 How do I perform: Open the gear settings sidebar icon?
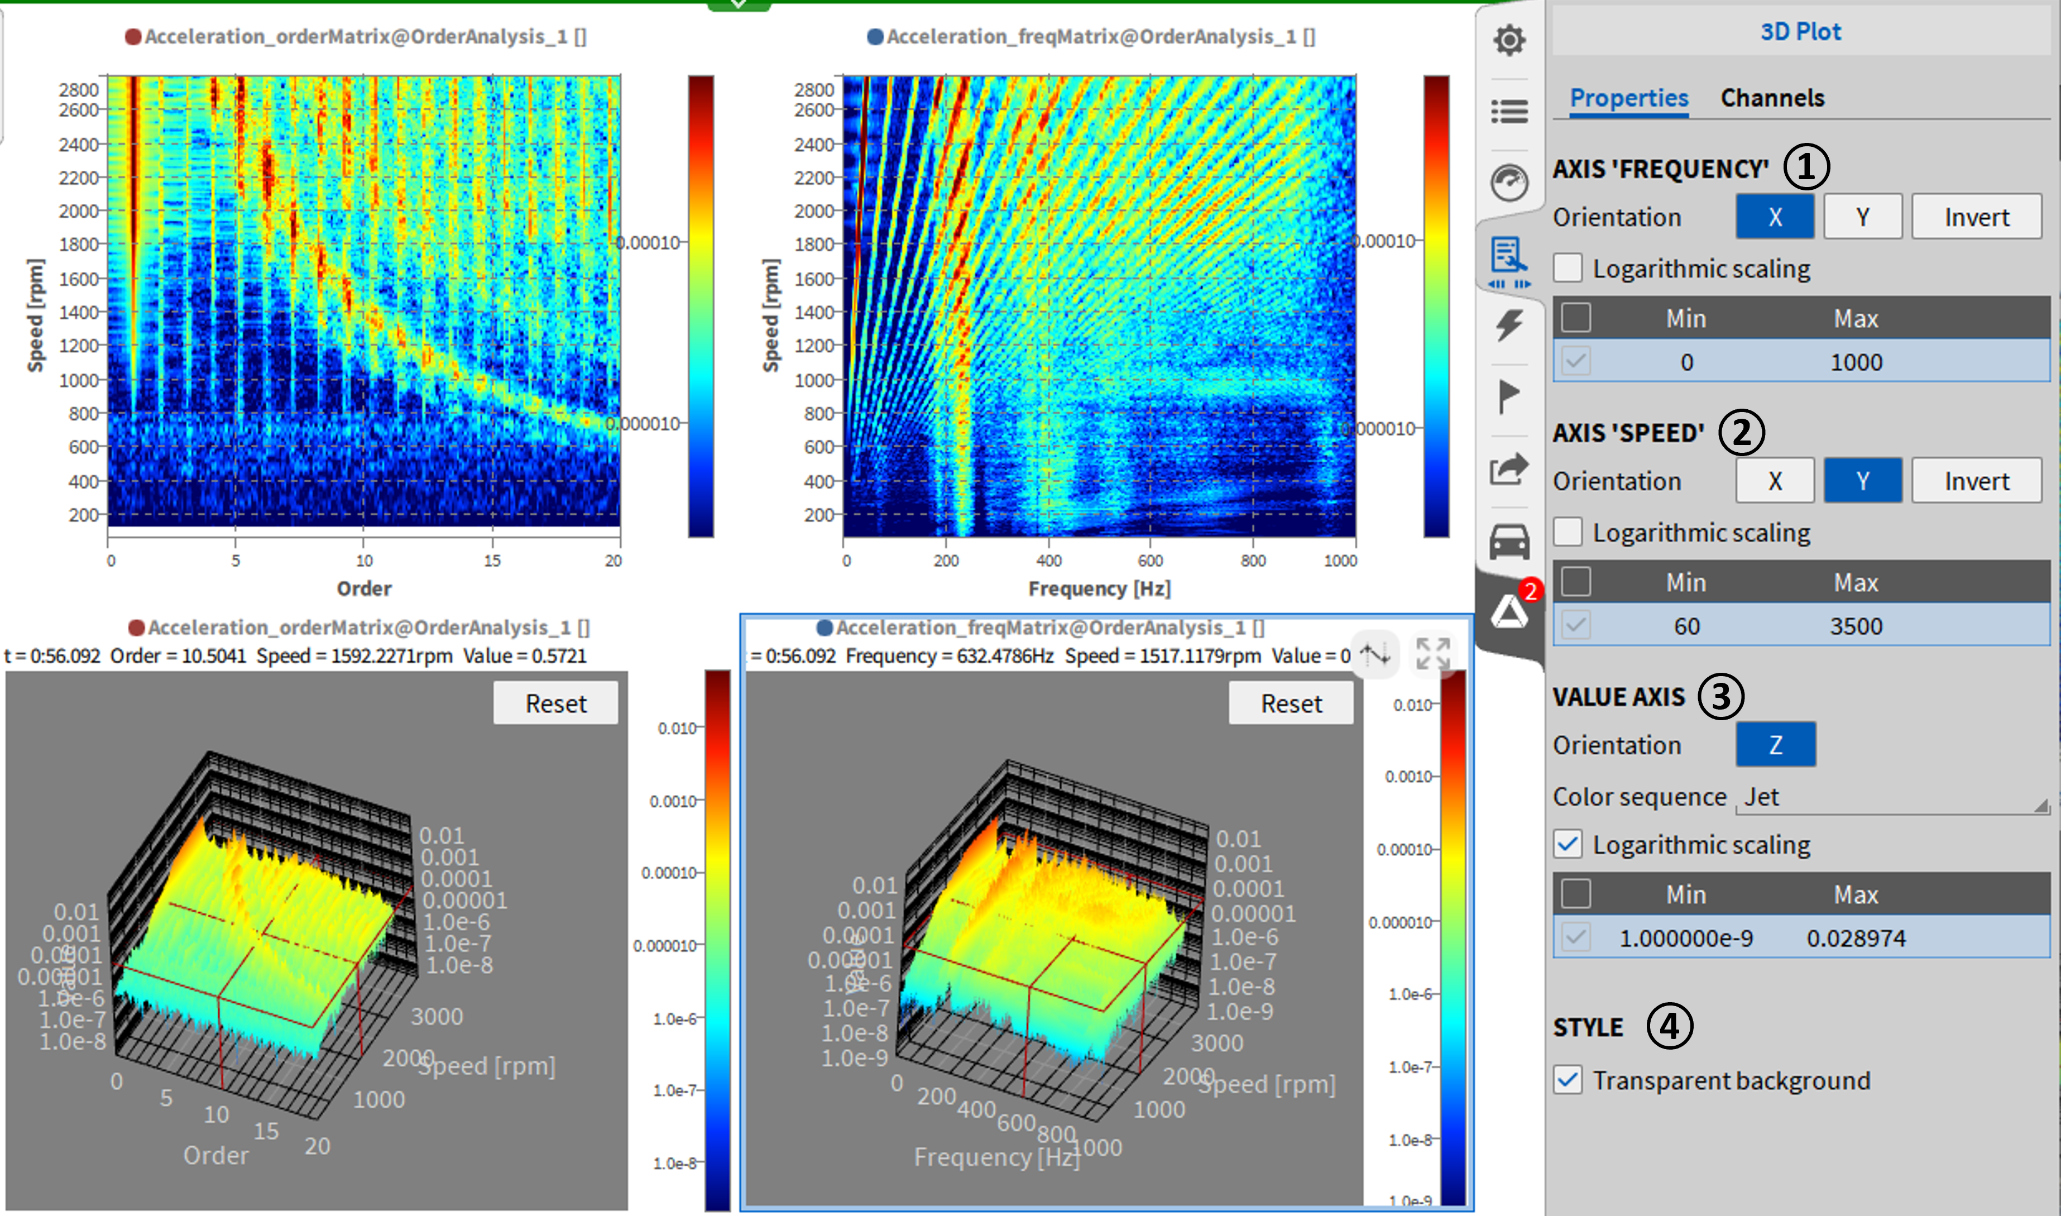click(x=1509, y=39)
